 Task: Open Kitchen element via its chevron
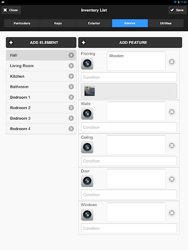point(71,76)
